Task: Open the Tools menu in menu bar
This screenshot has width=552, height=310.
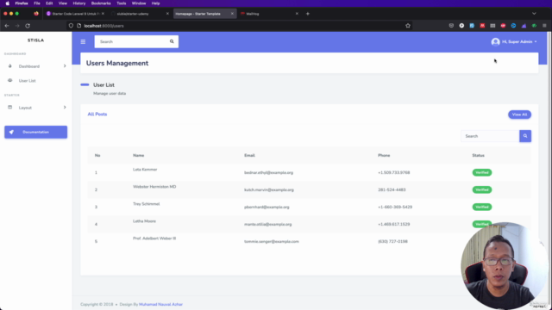Action: tap(121, 3)
